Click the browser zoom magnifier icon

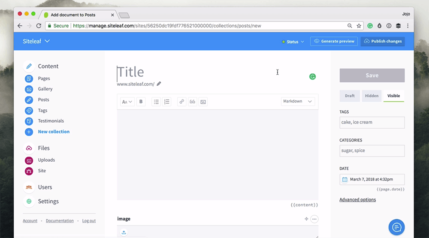tap(350, 26)
